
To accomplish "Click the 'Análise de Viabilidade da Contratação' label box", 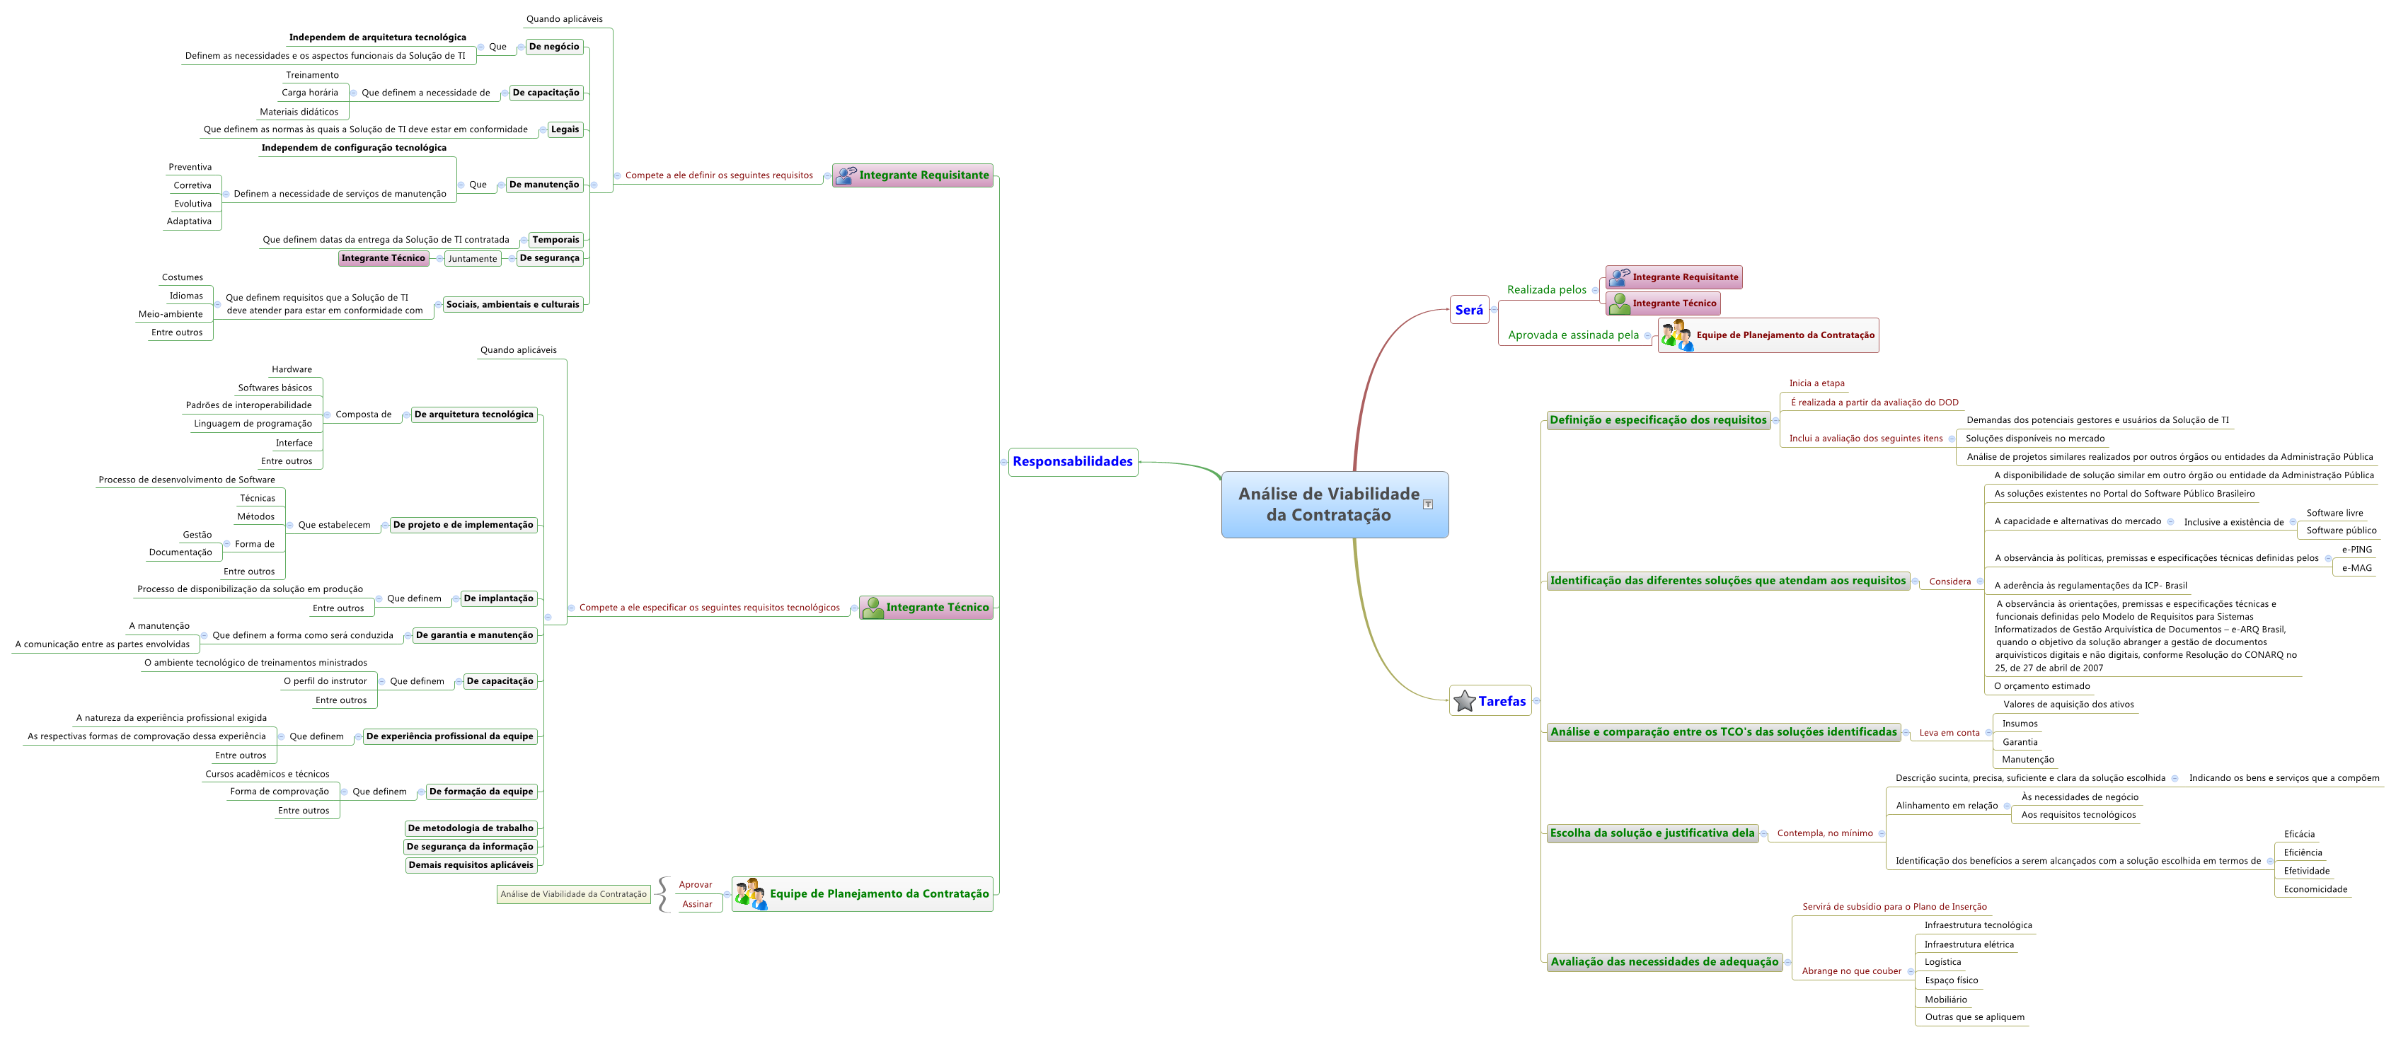I will [x=573, y=894].
